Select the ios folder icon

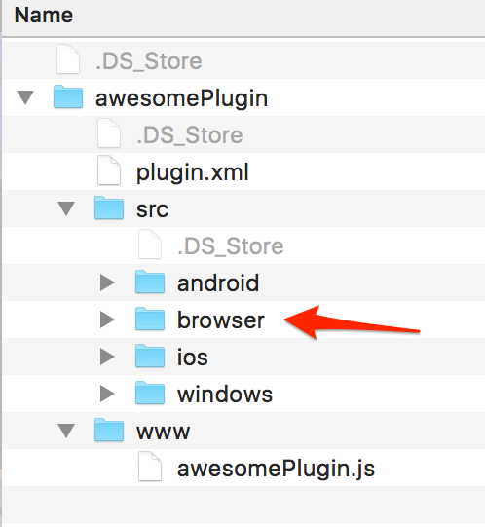150,356
